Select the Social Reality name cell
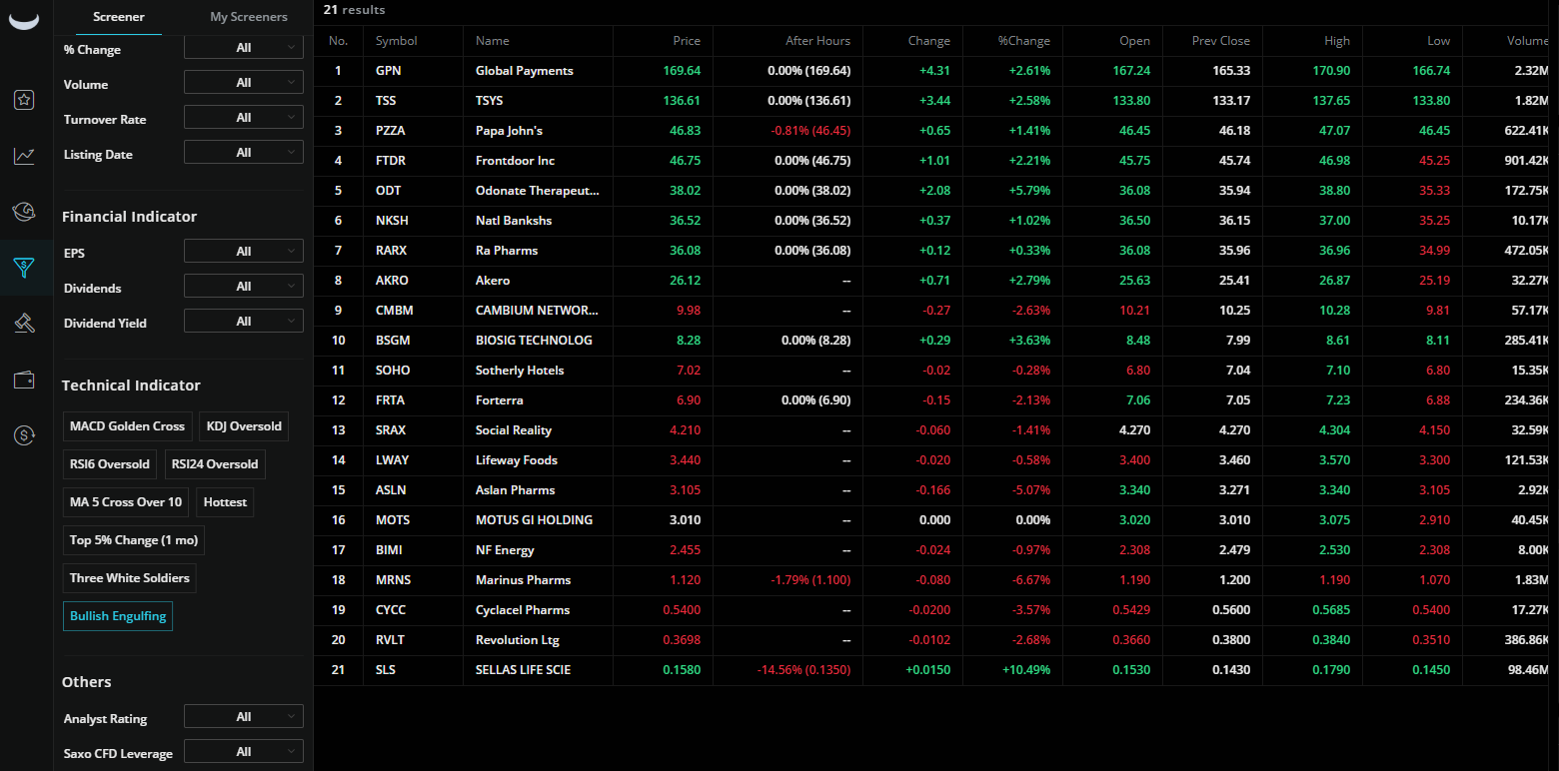 [514, 430]
